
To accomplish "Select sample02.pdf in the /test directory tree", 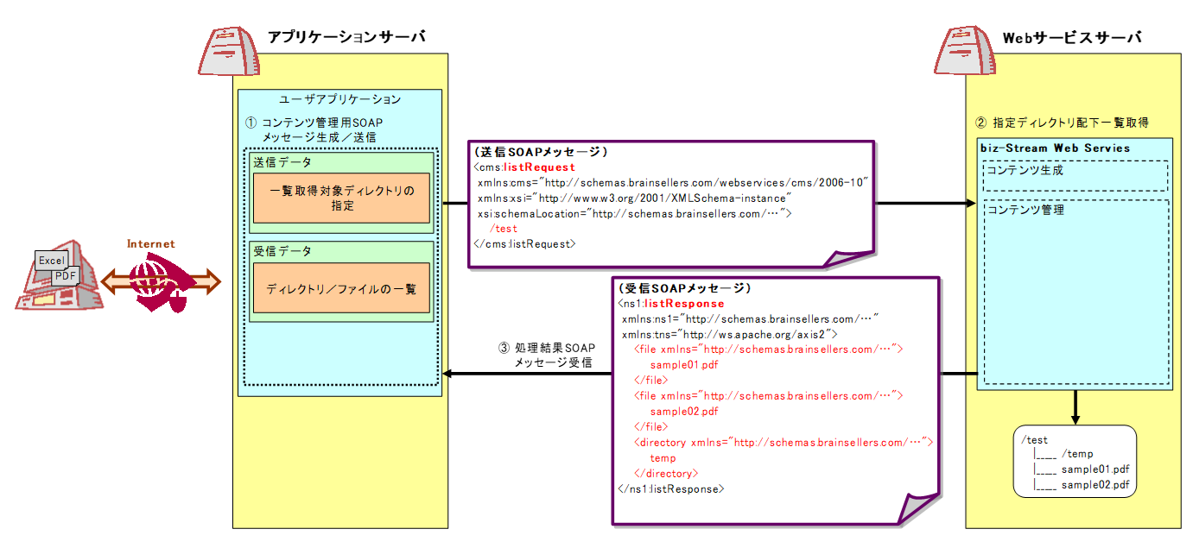I will (x=1094, y=485).
